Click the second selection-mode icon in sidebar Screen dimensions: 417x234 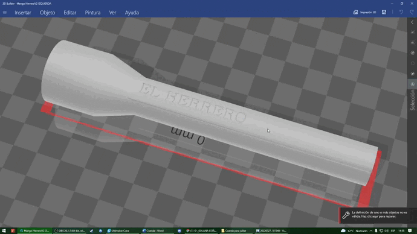[413, 42]
